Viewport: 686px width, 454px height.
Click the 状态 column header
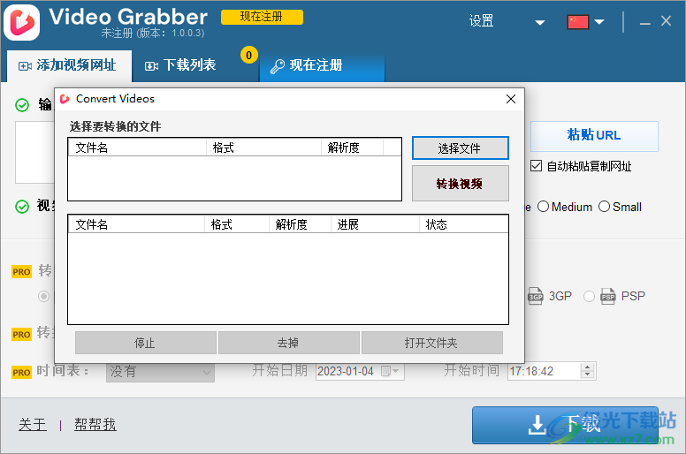pyautogui.click(x=463, y=224)
